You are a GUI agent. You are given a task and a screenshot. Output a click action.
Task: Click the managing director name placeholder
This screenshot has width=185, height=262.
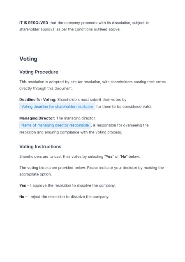55,125
